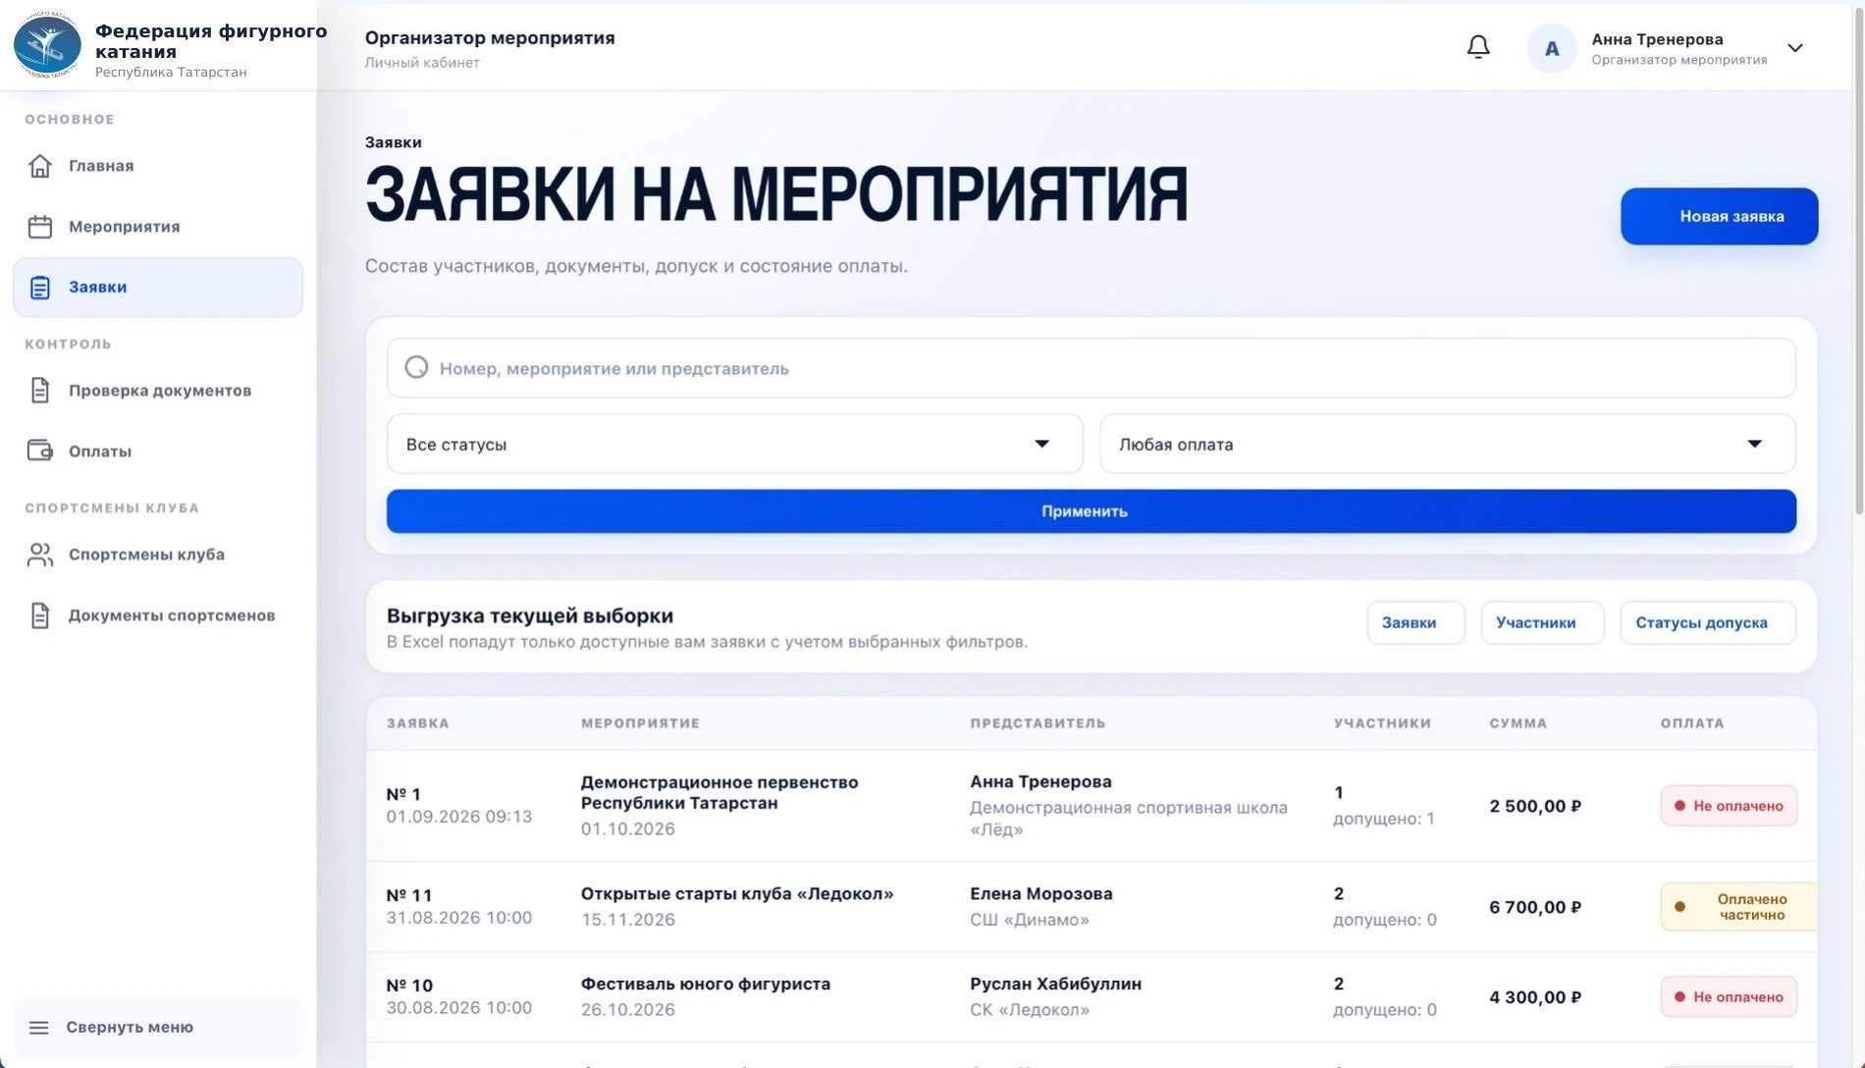Click the calendar icon next to Мероприятия

[40, 227]
